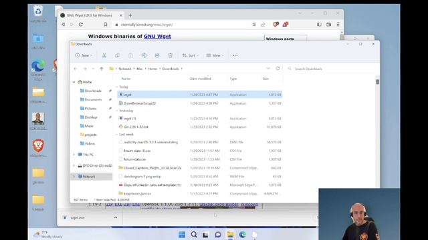Bookmark the current page in Brave
This screenshot has height=240, width=428.
(x=106, y=25)
